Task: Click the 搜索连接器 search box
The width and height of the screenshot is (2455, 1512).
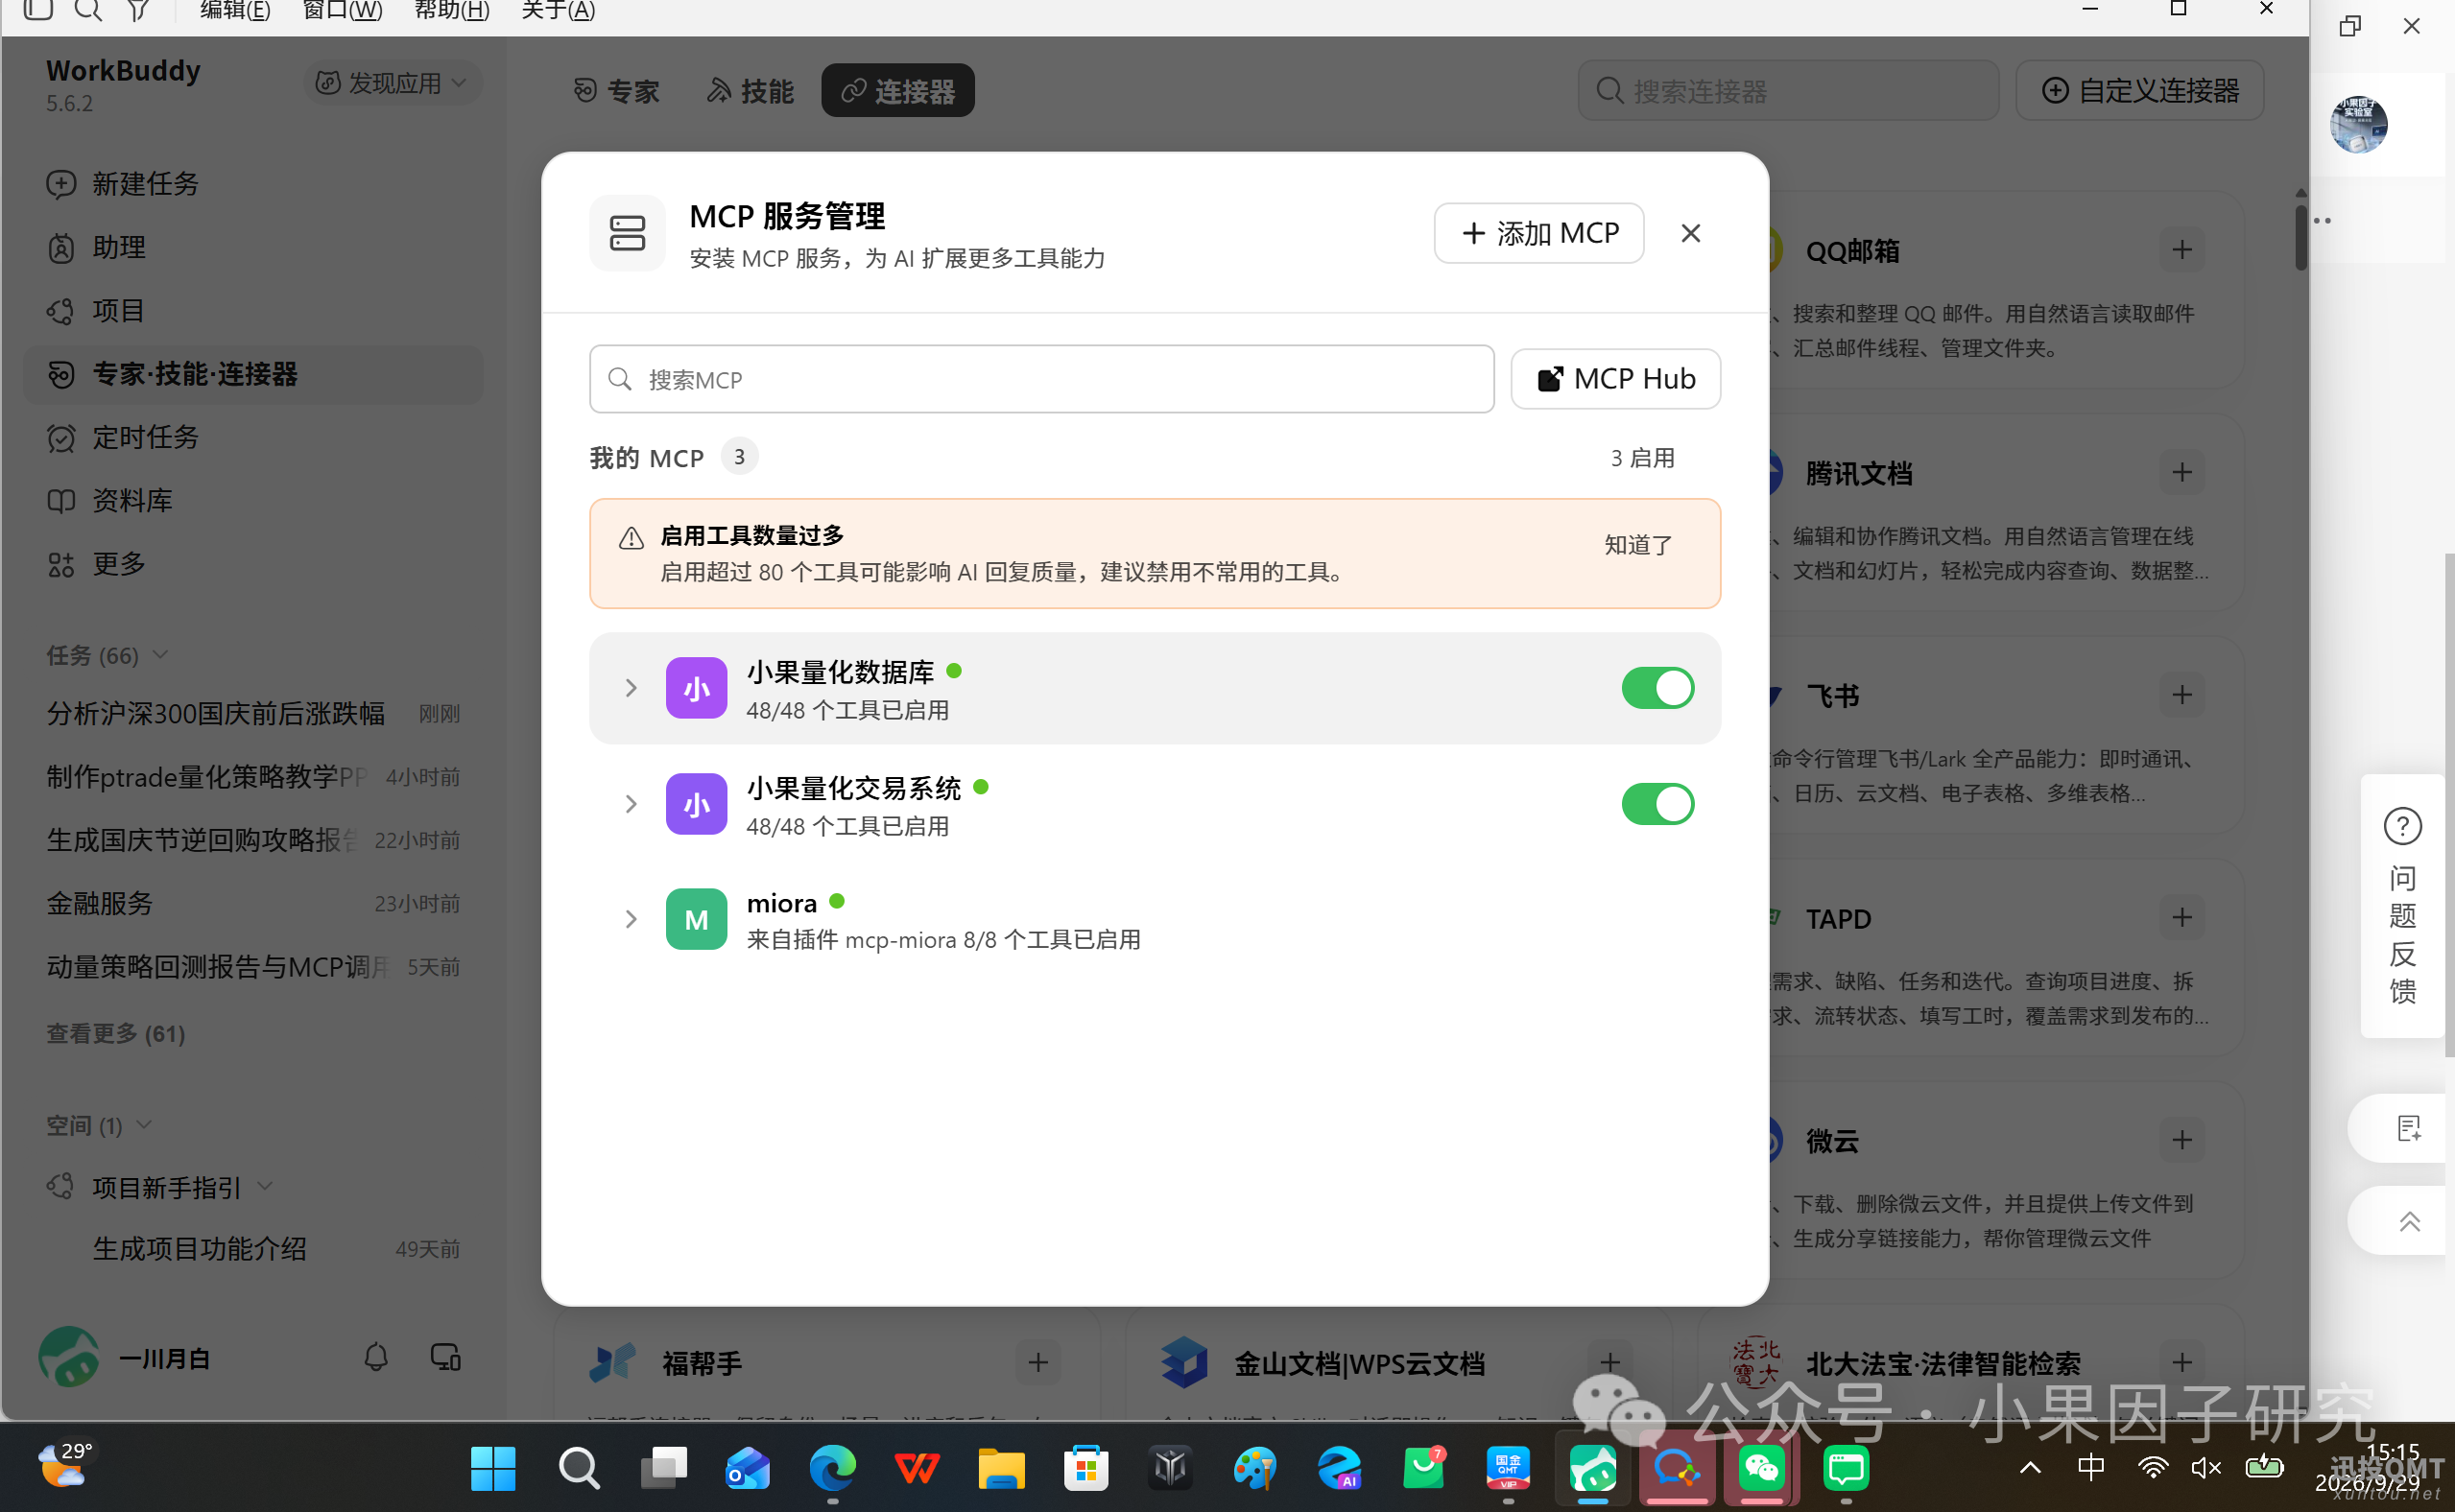Action: 1788,91
